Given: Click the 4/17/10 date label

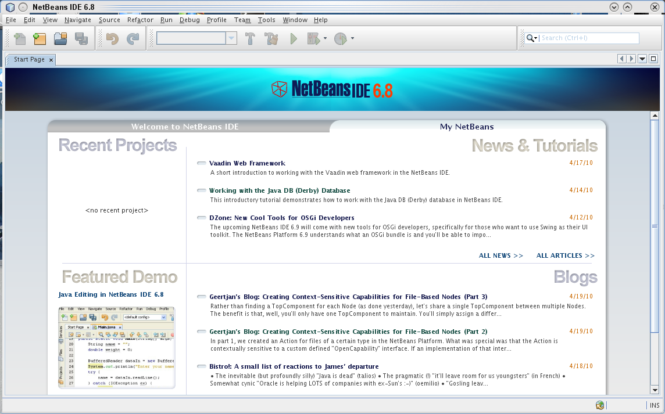Looking at the screenshot, I should (x=581, y=163).
